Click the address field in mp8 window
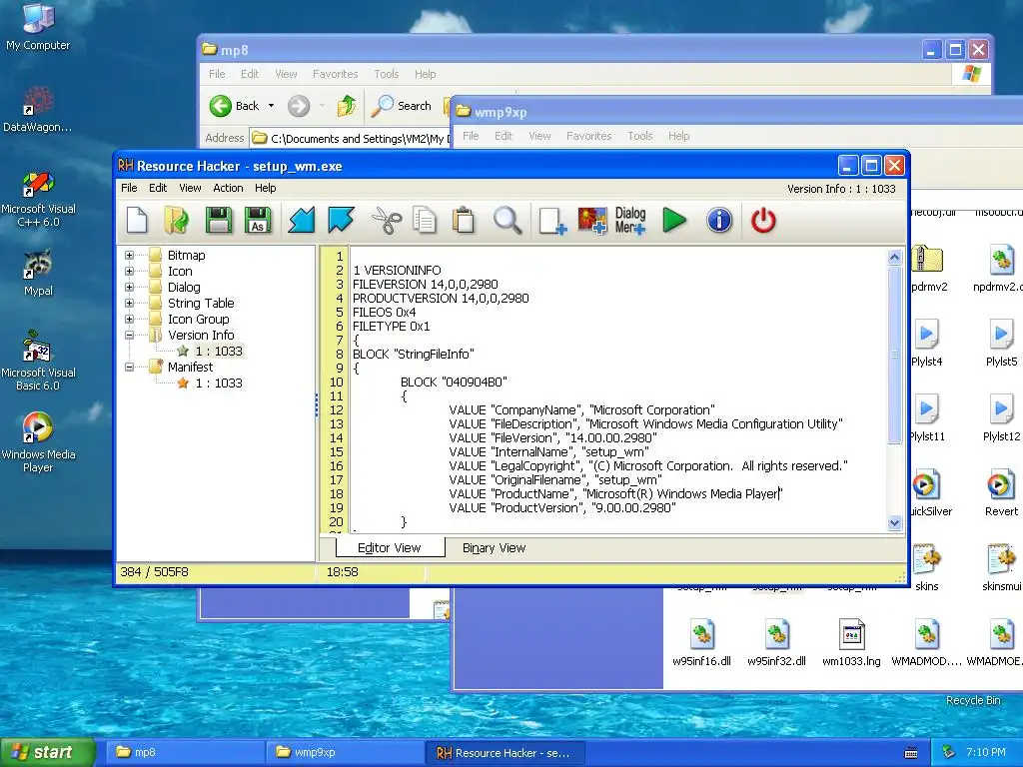The image size is (1023, 767). 349,138
